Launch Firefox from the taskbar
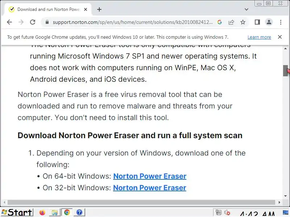Image resolution: width=290 pixels, height=217 pixels. [42, 213]
